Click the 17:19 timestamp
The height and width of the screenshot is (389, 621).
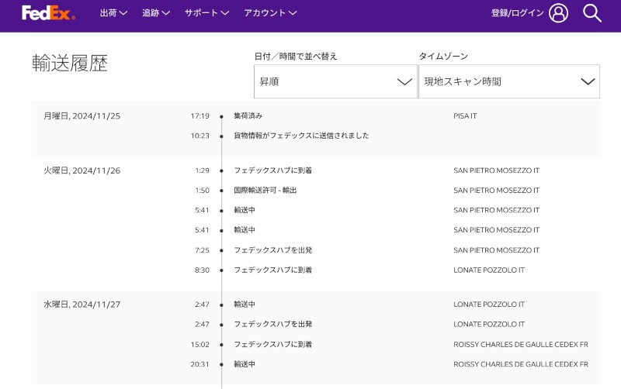(199, 115)
